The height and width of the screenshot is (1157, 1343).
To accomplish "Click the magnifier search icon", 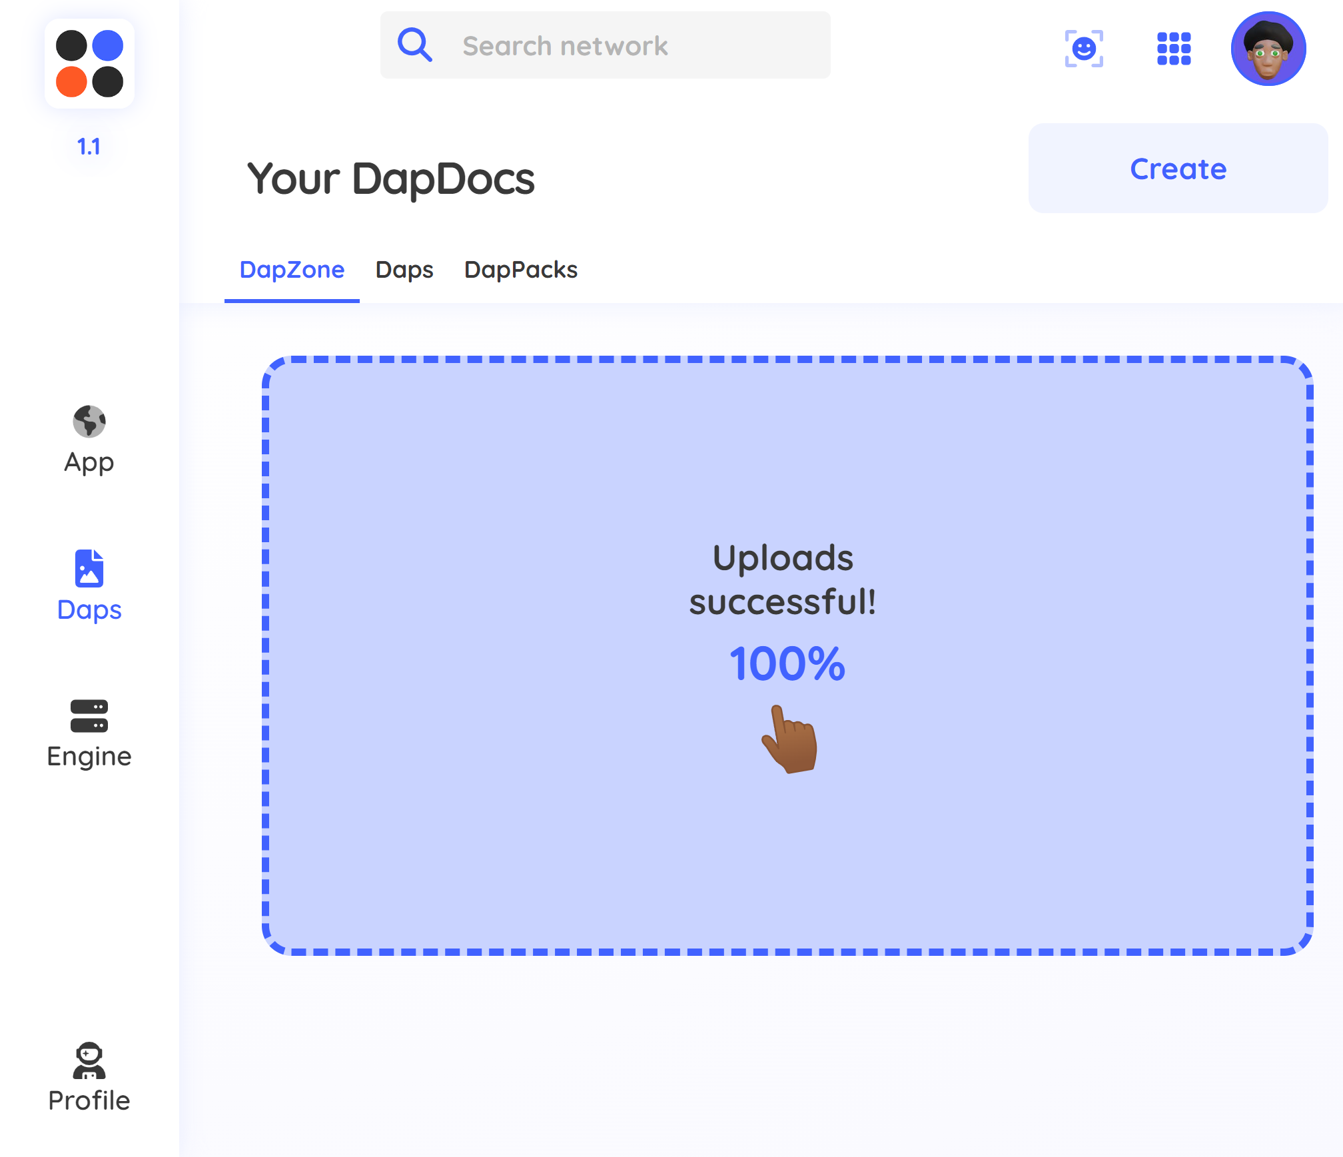I will pyautogui.click(x=414, y=45).
